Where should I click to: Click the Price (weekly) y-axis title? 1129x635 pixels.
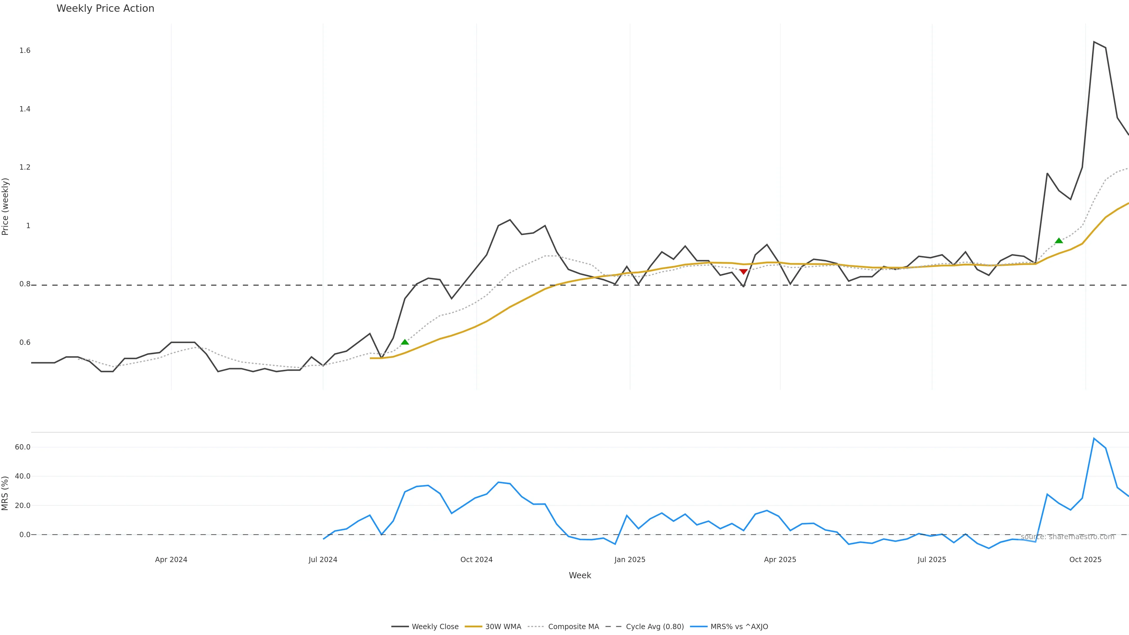[x=5, y=206]
